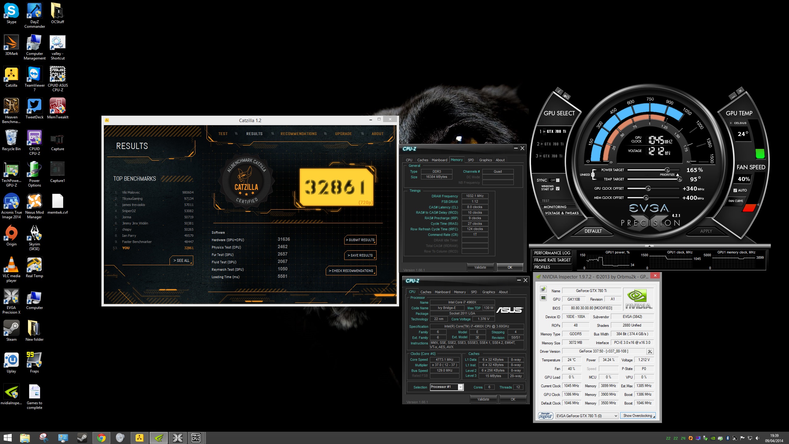Open FRAME RATE TARGET in Precision
789x444 pixels.
coord(552,260)
